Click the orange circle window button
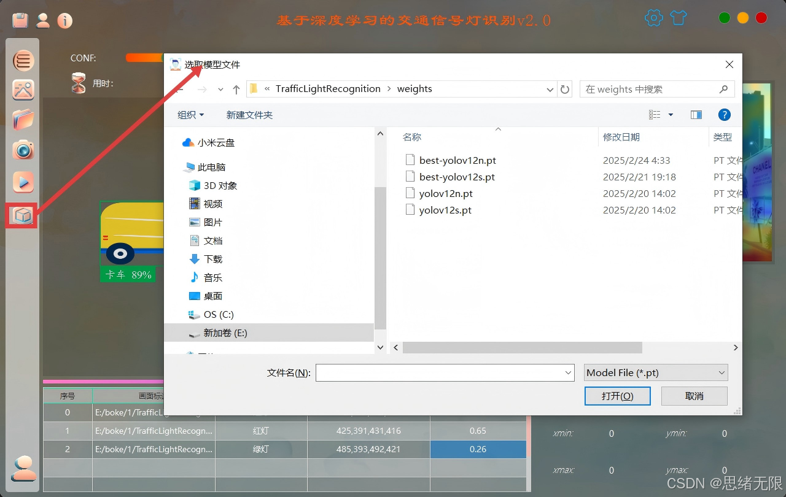 click(x=743, y=18)
